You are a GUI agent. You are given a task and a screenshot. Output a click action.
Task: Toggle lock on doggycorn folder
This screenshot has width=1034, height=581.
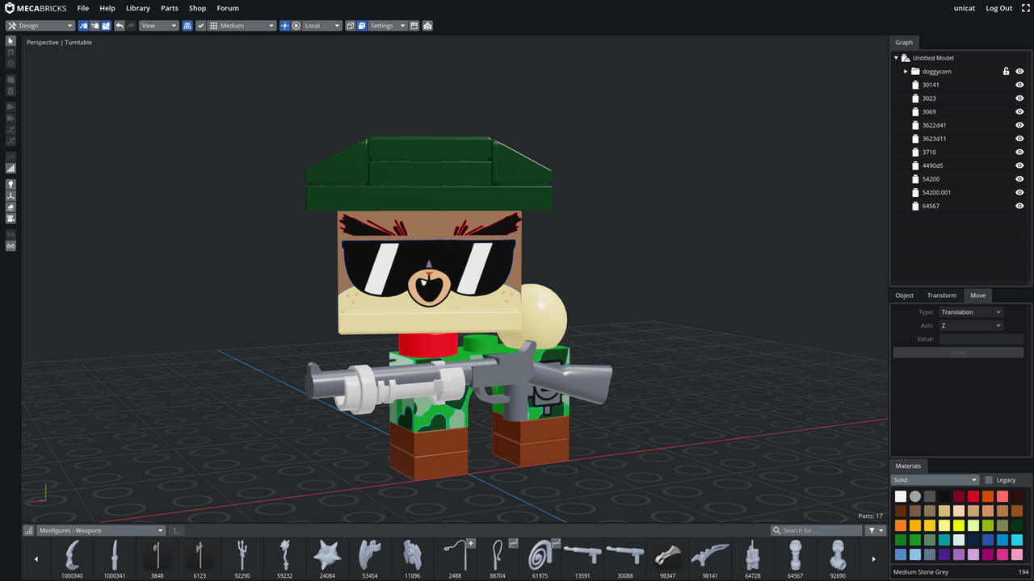click(1006, 71)
